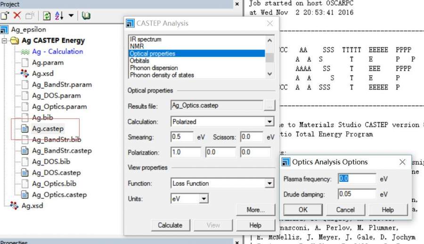Select the bottom-level Ag.xsd structure file

32,206
